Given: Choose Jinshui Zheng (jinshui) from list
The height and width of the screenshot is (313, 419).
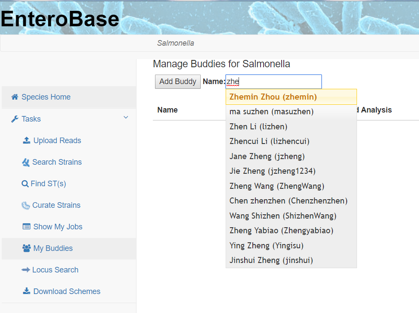Looking at the screenshot, I should [x=291, y=260].
